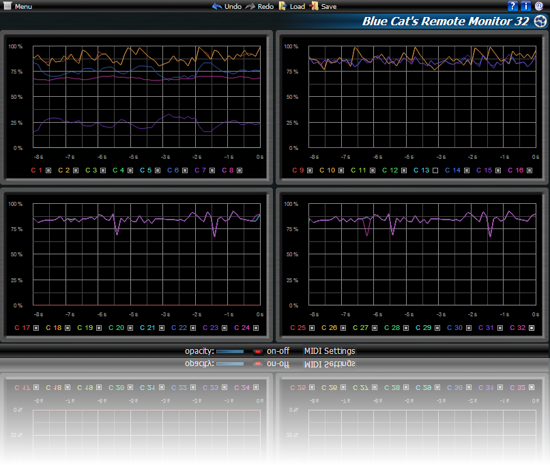This screenshot has height=465, width=550.
Task: Toggle curve C 11 checkbox
Action: (x=373, y=170)
